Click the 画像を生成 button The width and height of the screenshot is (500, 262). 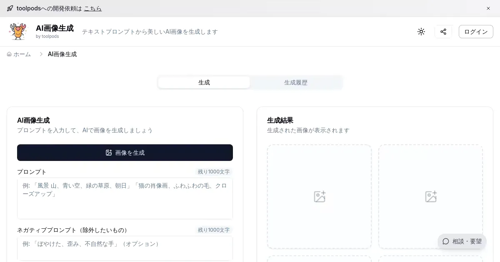(x=125, y=153)
